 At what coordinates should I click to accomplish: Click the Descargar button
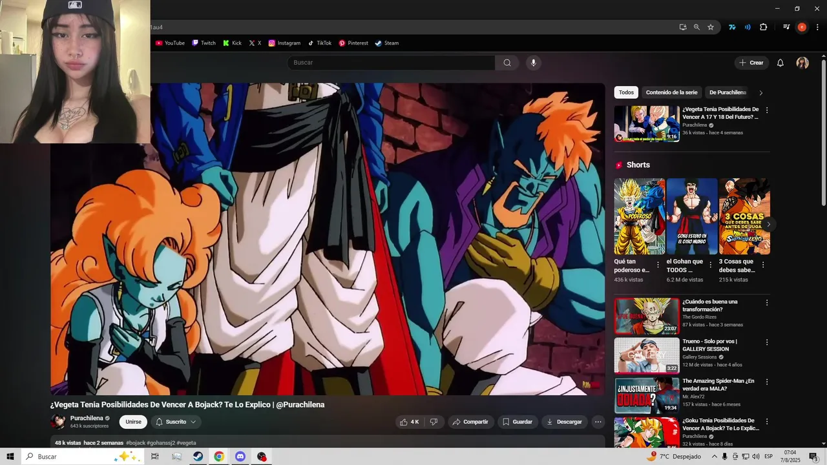tap(564, 422)
